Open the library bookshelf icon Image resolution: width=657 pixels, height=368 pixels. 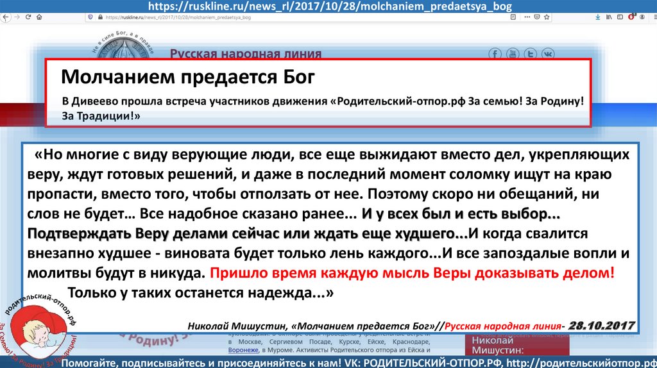point(609,17)
